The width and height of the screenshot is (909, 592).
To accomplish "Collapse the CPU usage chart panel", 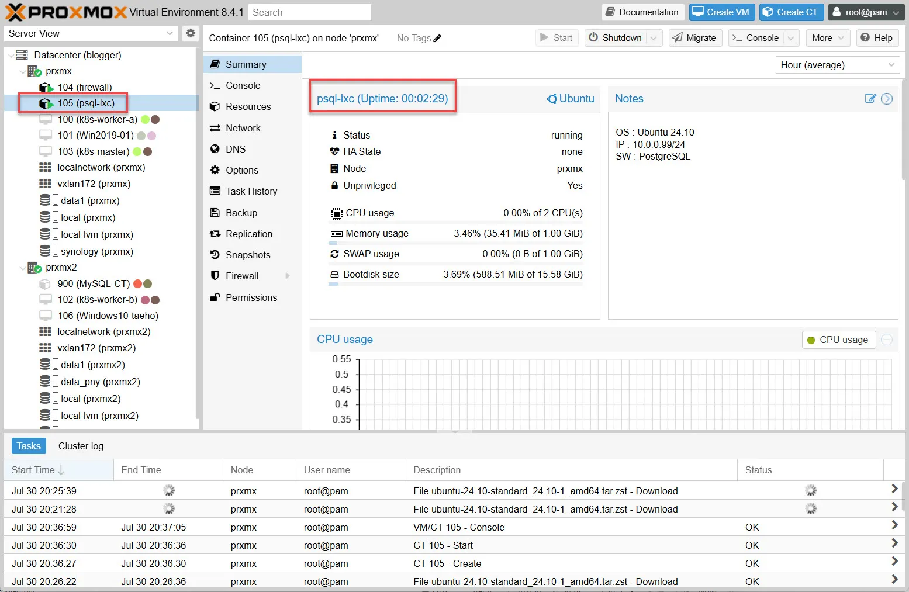I will click(x=887, y=340).
